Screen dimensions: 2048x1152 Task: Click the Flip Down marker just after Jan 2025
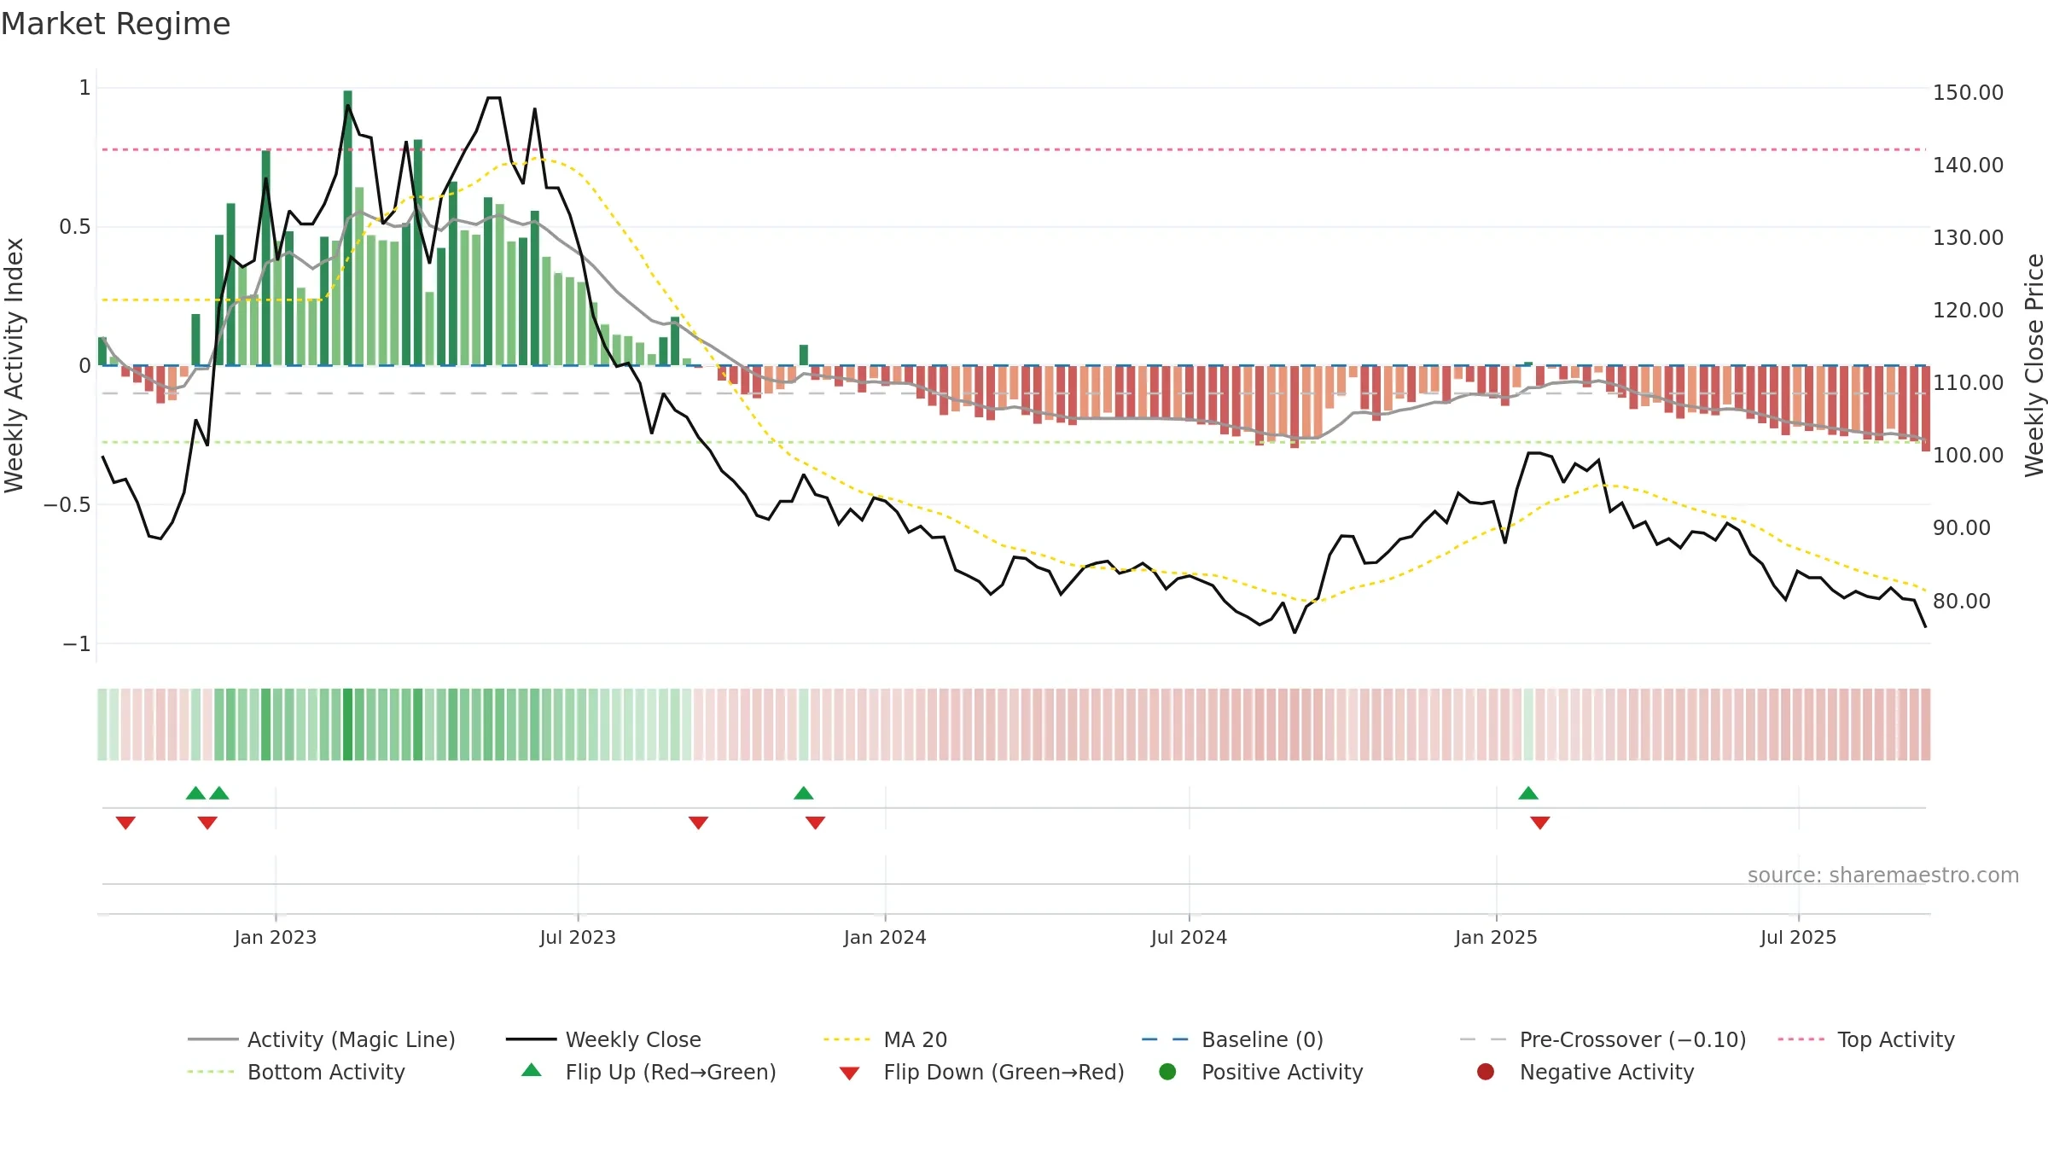coord(1540,823)
